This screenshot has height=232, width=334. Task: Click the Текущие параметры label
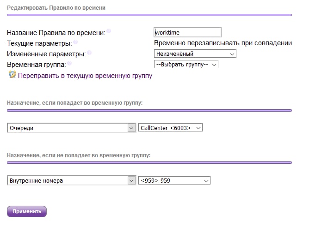pyautogui.click(x=40, y=43)
